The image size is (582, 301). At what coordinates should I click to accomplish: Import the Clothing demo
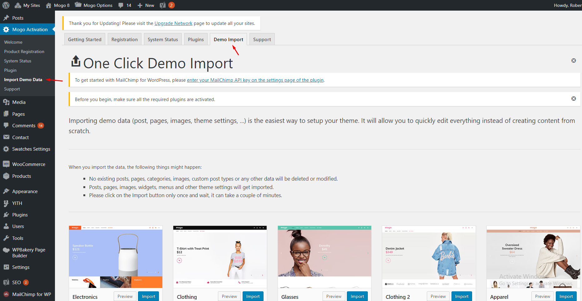point(253,296)
